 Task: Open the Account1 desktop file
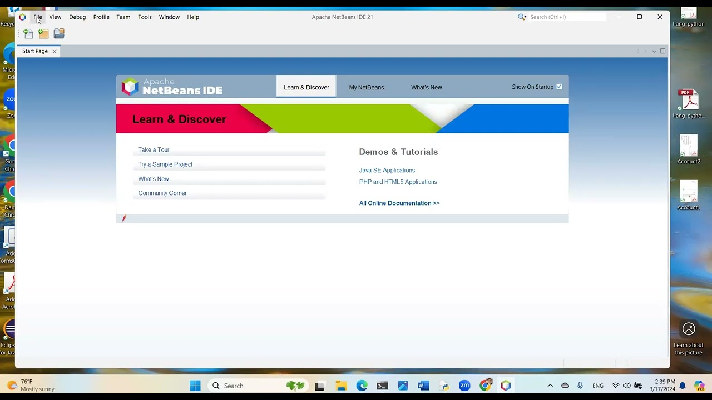click(x=689, y=195)
